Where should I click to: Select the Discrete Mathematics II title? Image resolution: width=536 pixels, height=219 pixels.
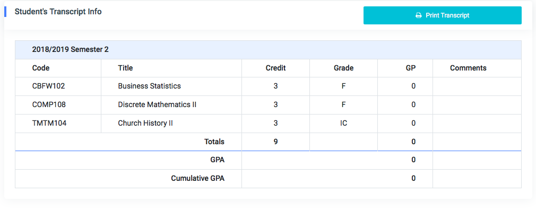[x=157, y=104]
